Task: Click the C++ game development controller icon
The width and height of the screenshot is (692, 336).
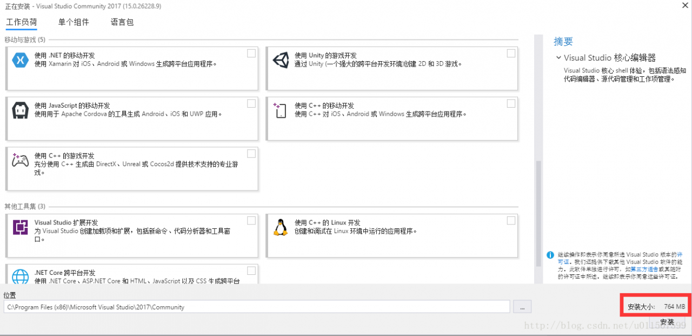Action: [x=21, y=160]
